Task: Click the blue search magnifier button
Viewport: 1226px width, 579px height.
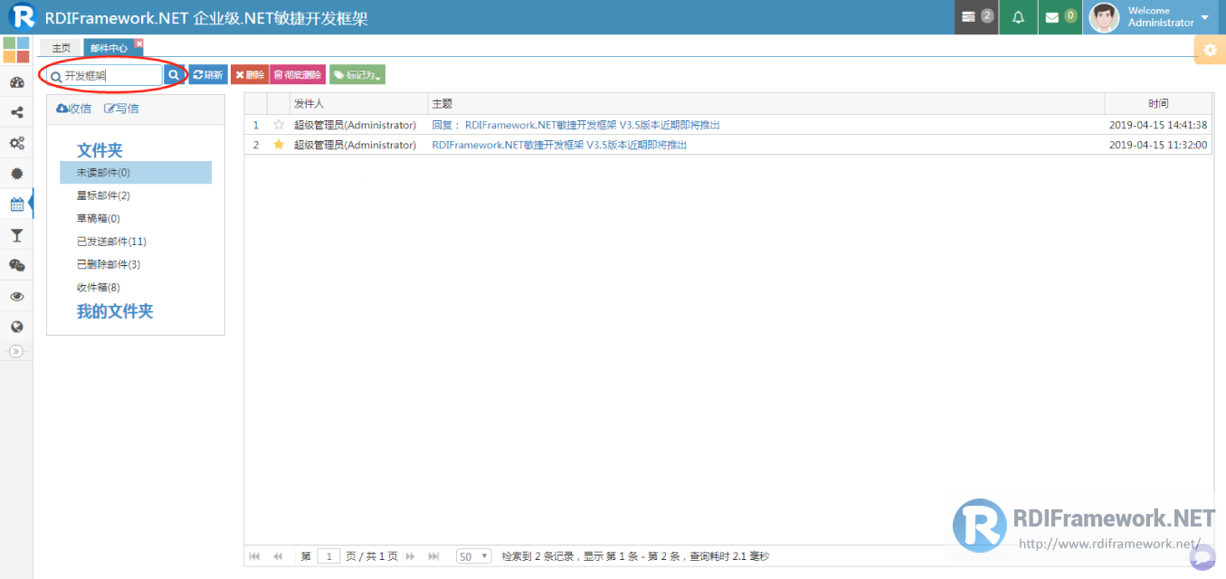Action: (x=175, y=75)
